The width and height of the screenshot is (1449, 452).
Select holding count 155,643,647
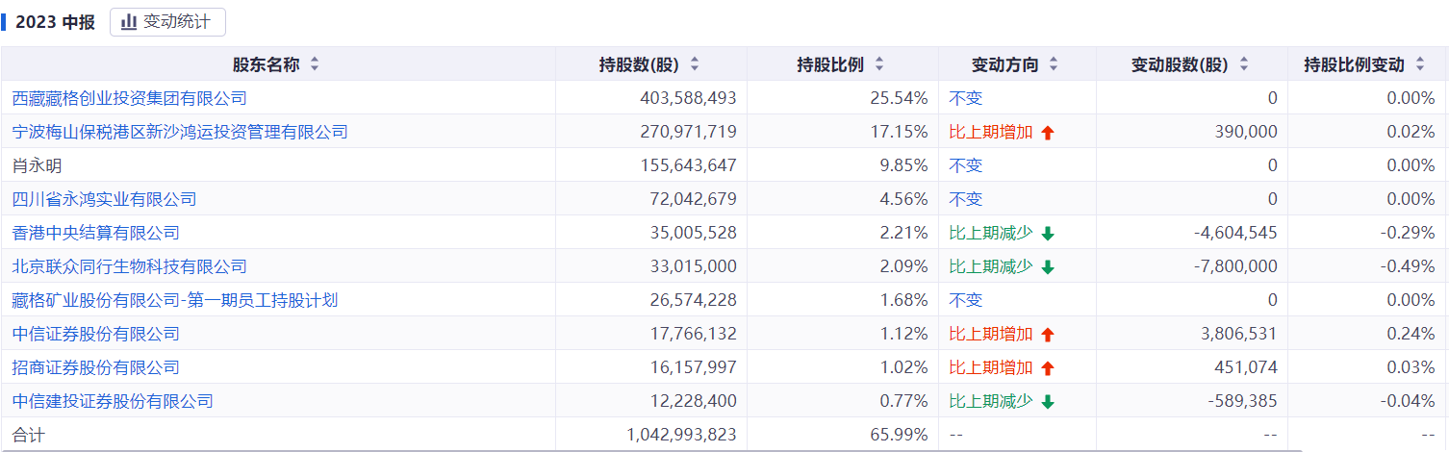[x=688, y=165]
